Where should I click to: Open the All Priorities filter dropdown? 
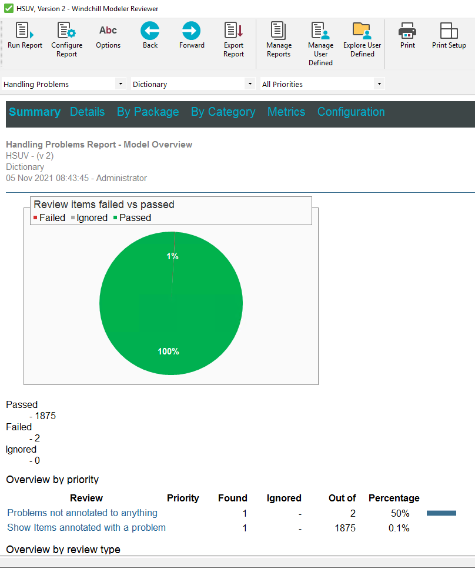tap(379, 83)
